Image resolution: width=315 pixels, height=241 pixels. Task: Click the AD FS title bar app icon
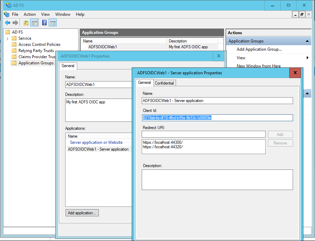pyautogui.click(x=9, y=5)
